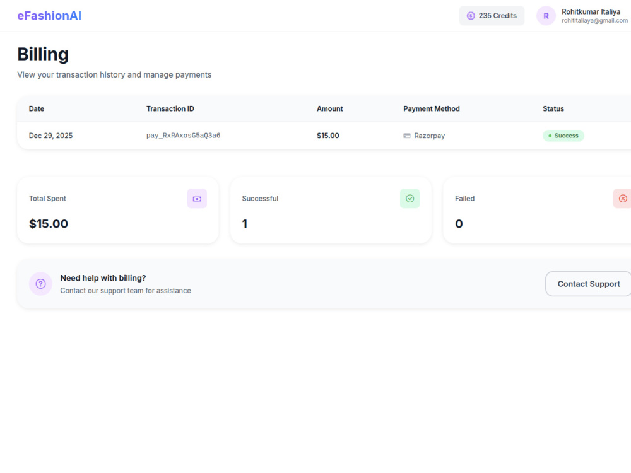Click the Contact Support button
Screen dimensions: 631x473
pos(588,284)
